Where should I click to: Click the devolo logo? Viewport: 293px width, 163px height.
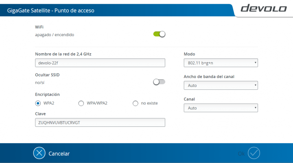263,9
